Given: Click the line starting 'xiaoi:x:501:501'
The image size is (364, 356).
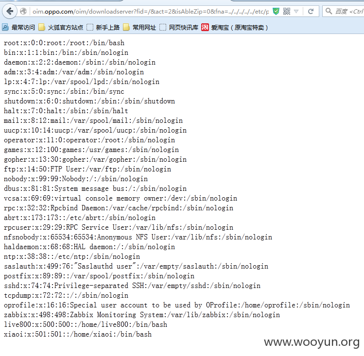Looking at the screenshot, I should pyautogui.click(x=78, y=334).
